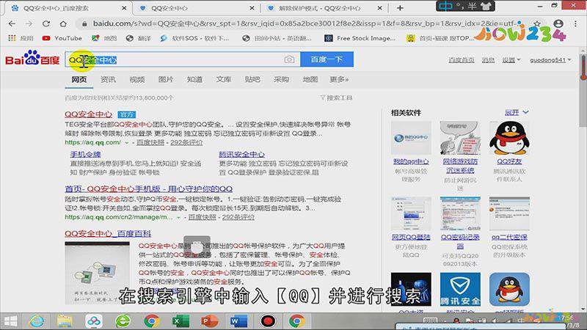Select the 图片 search category

[x=166, y=79]
